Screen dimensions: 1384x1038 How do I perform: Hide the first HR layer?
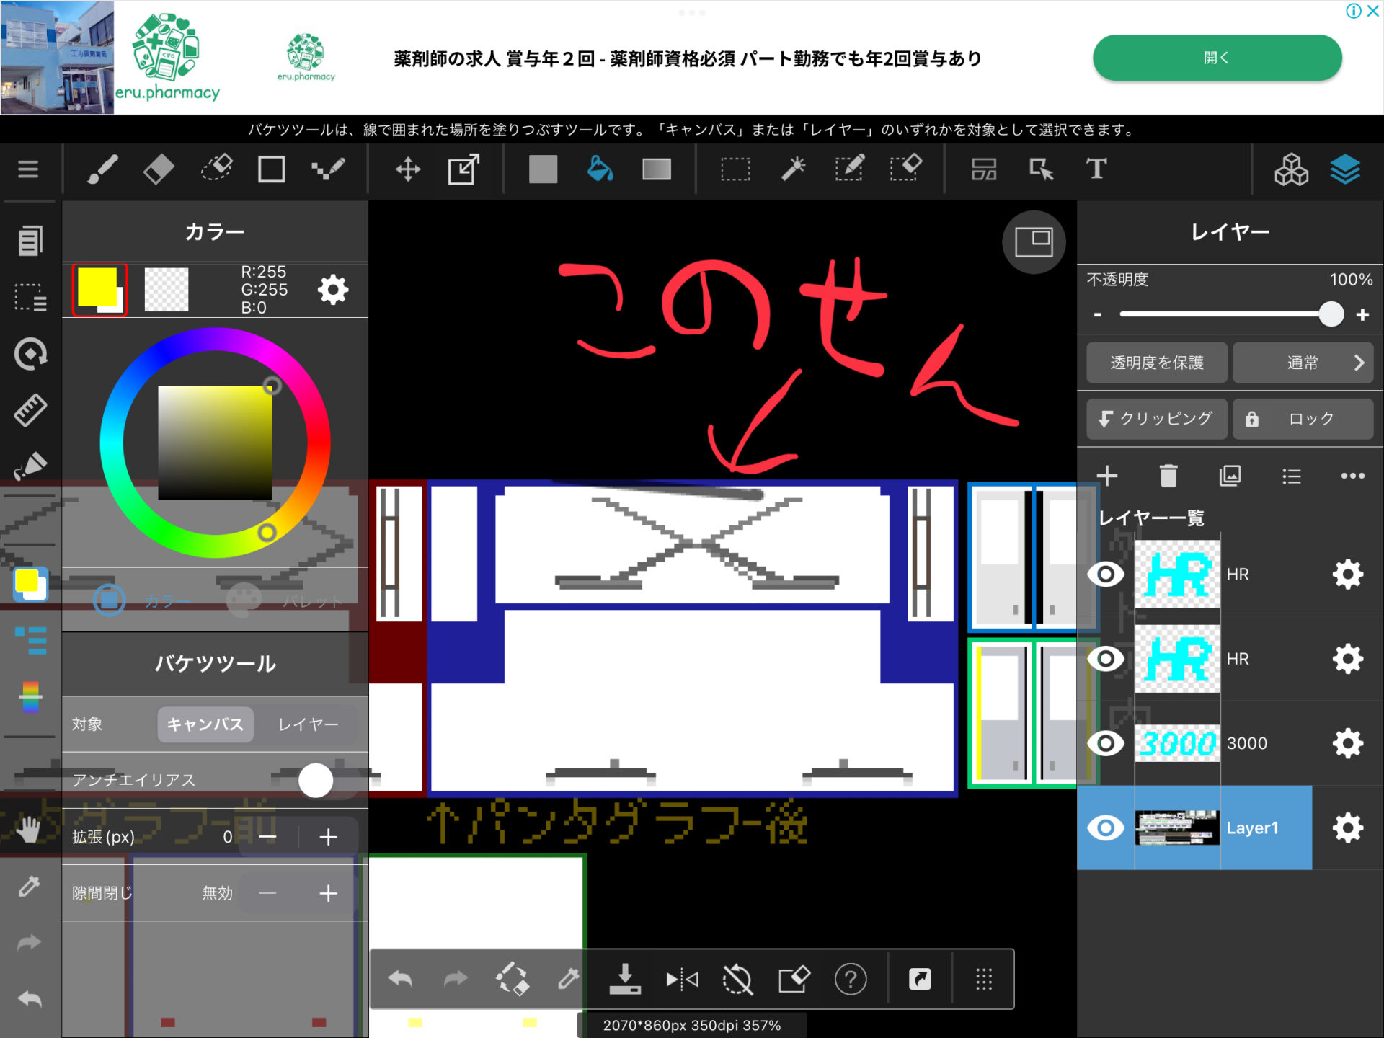point(1106,575)
